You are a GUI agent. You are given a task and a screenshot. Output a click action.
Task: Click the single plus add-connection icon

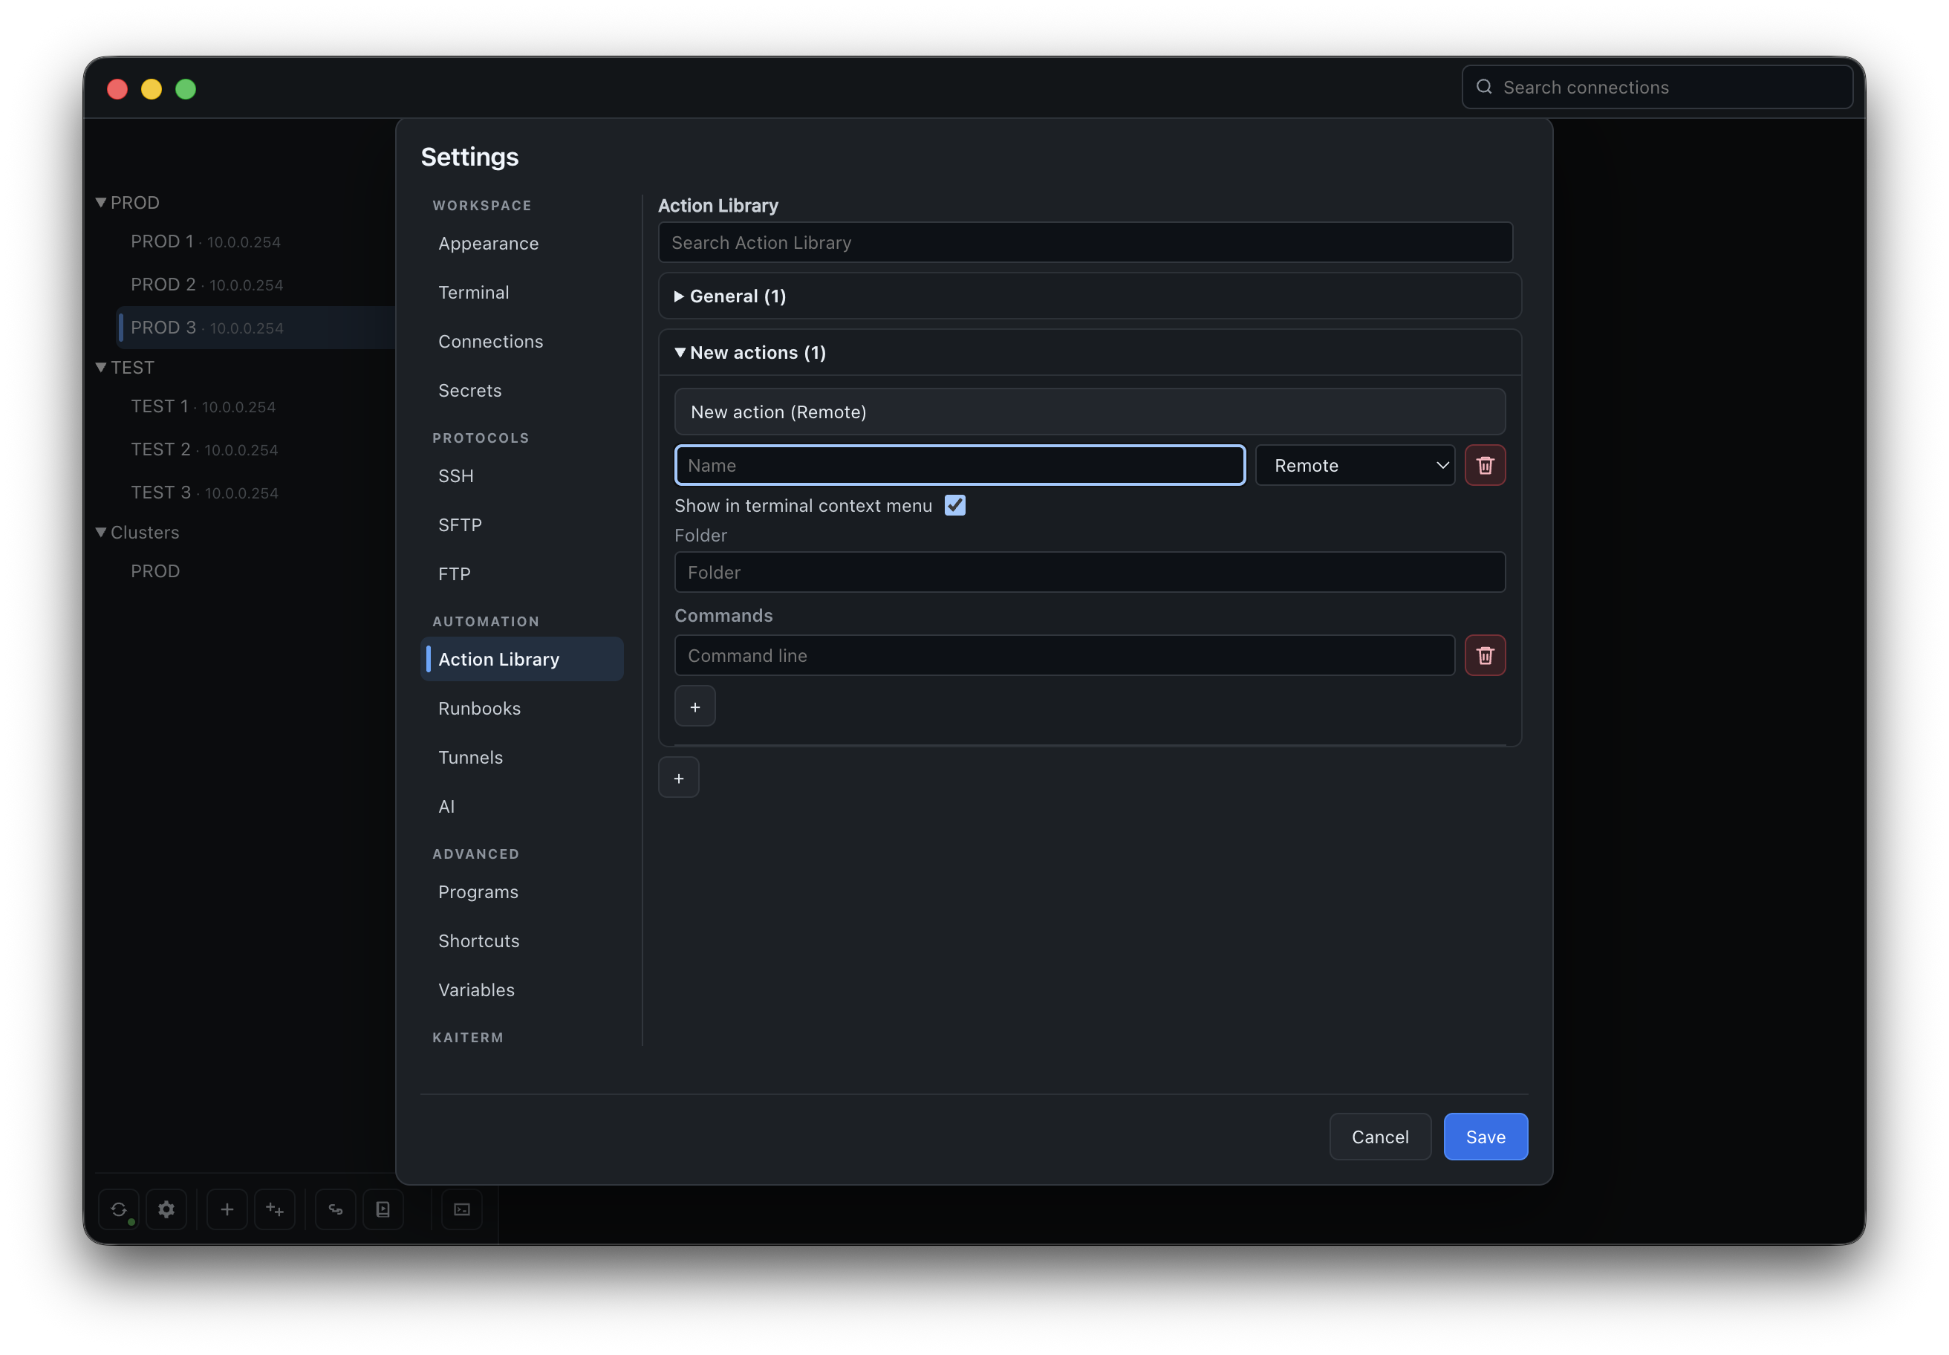[227, 1209]
